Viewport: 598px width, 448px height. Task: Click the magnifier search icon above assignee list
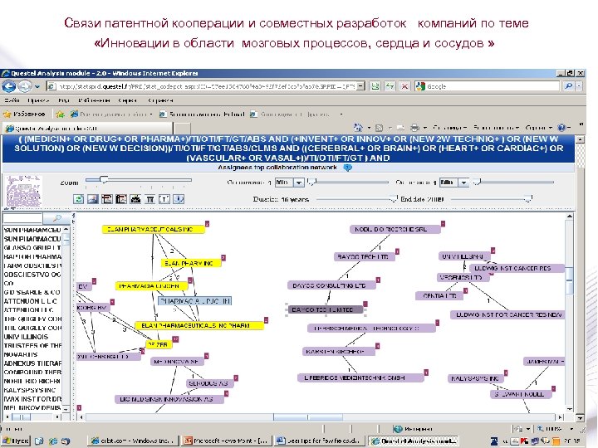(57, 218)
